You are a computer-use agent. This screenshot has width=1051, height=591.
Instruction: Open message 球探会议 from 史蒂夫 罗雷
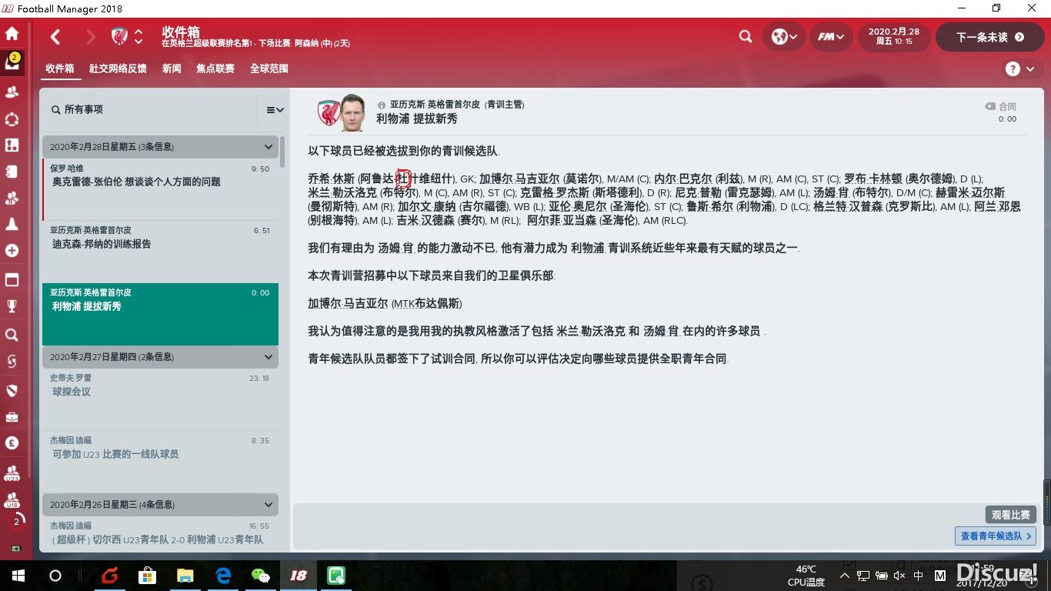click(160, 399)
